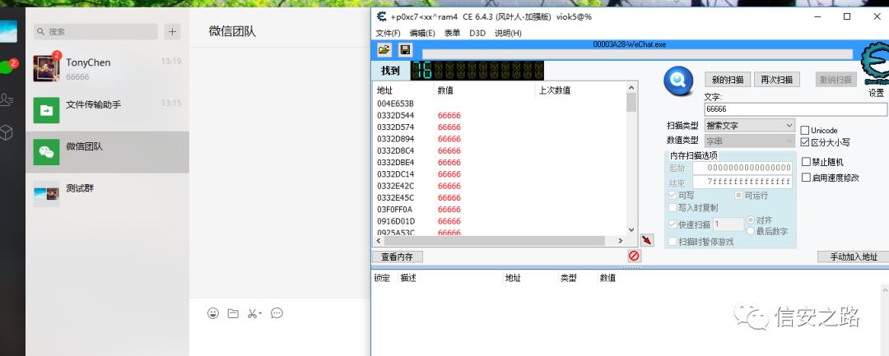Click the save floppy disk icon
The width and height of the screenshot is (889, 356).
point(405,50)
